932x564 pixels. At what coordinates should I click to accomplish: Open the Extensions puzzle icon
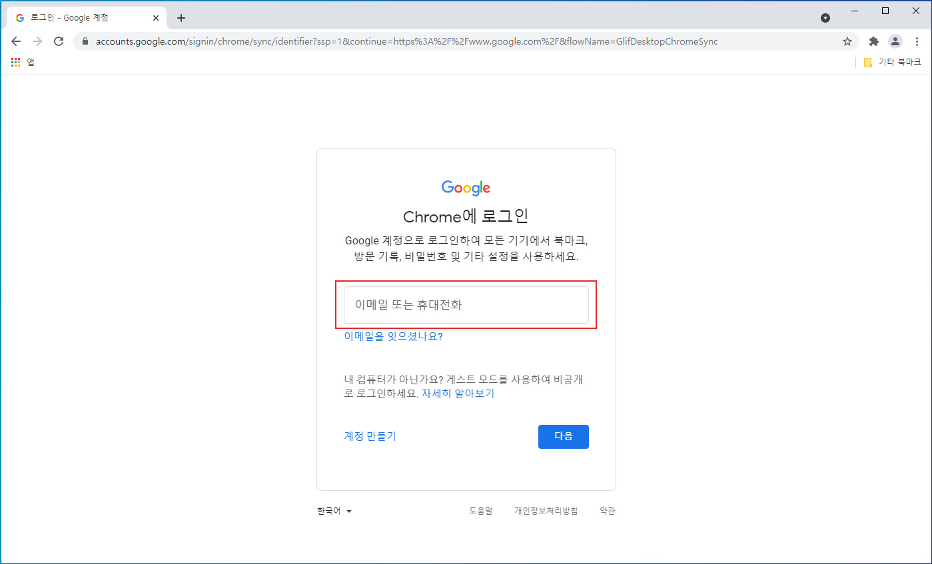pos(874,41)
